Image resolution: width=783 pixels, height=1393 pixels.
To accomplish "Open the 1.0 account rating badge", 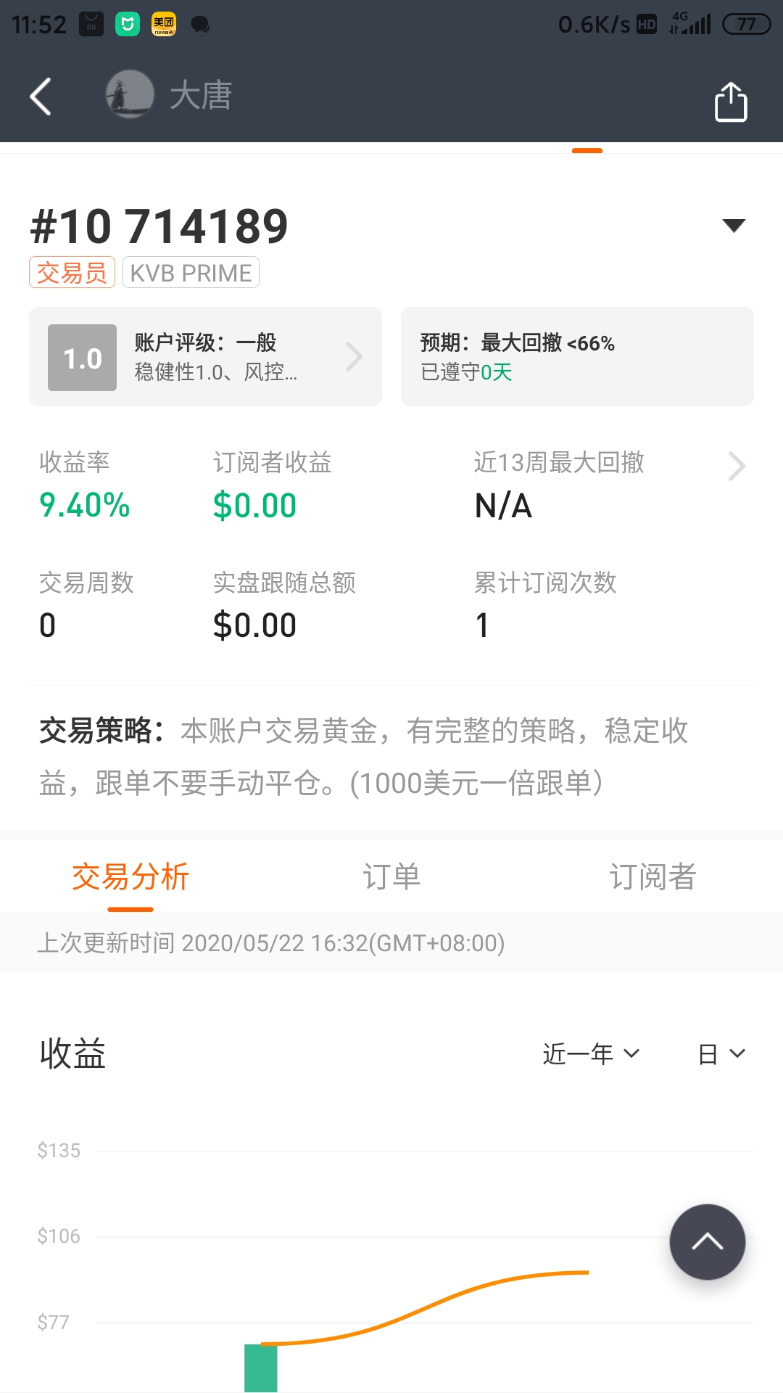I will (82, 358).
